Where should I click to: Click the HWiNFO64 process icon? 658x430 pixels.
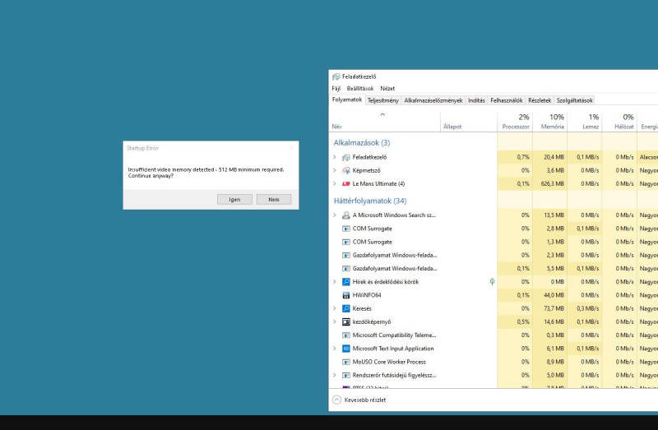(x=345, y=295)
